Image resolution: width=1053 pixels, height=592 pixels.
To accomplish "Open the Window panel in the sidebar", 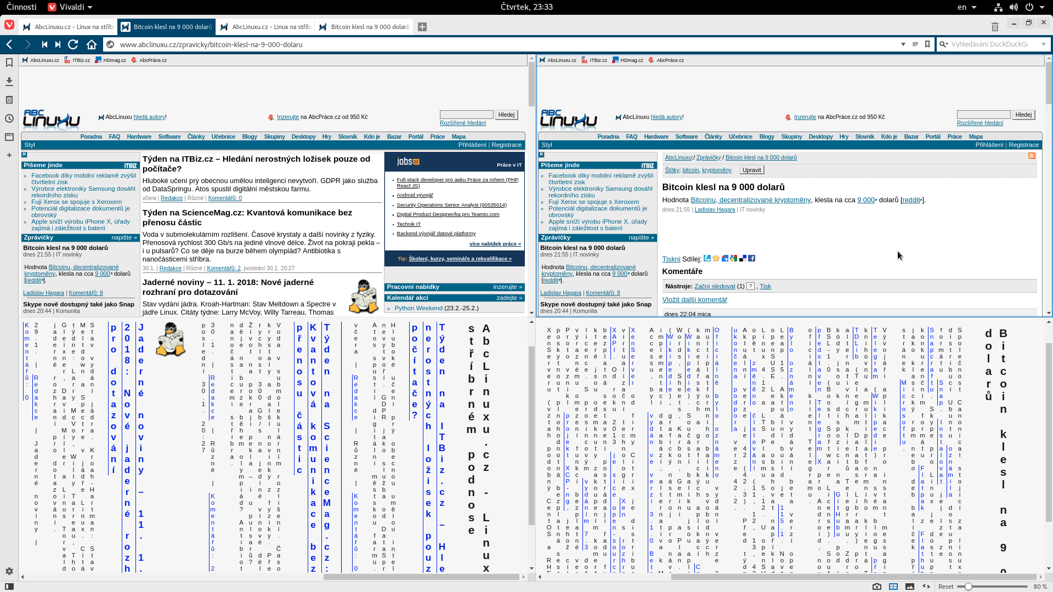I will pos(9,137).
